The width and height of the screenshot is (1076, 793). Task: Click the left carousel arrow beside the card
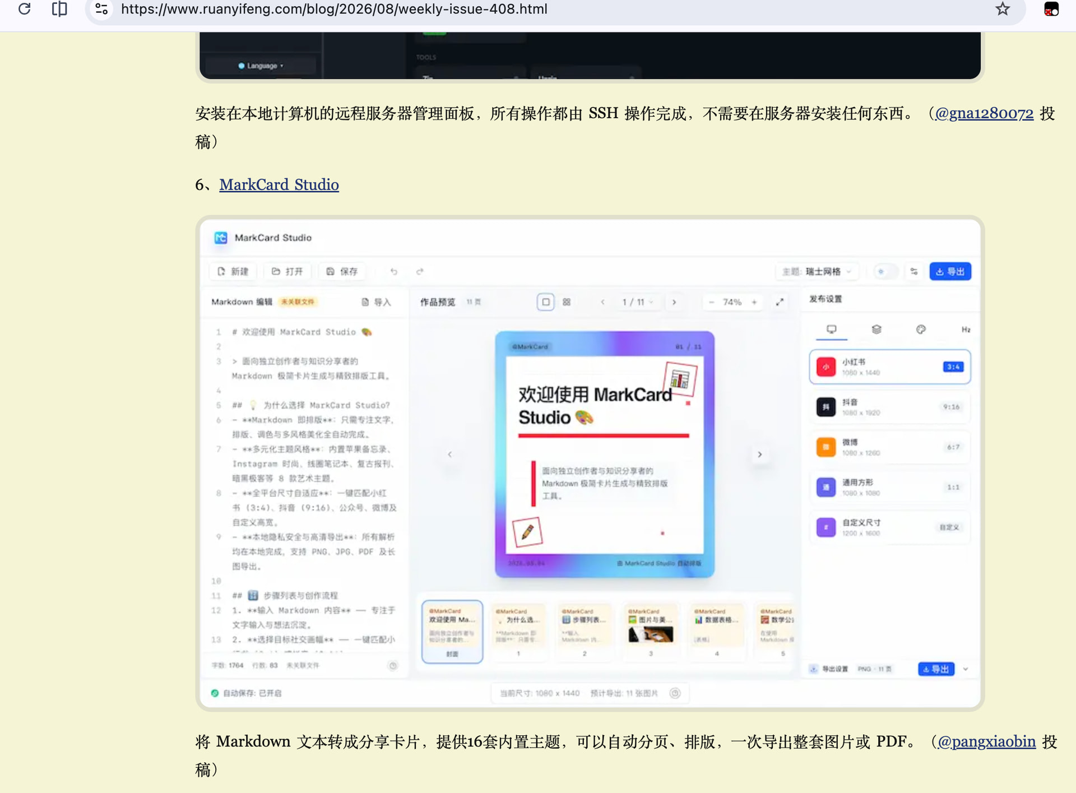pos(449,455)
